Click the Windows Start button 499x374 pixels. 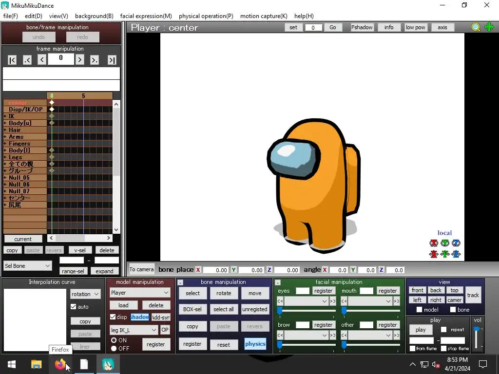(12, 364)
